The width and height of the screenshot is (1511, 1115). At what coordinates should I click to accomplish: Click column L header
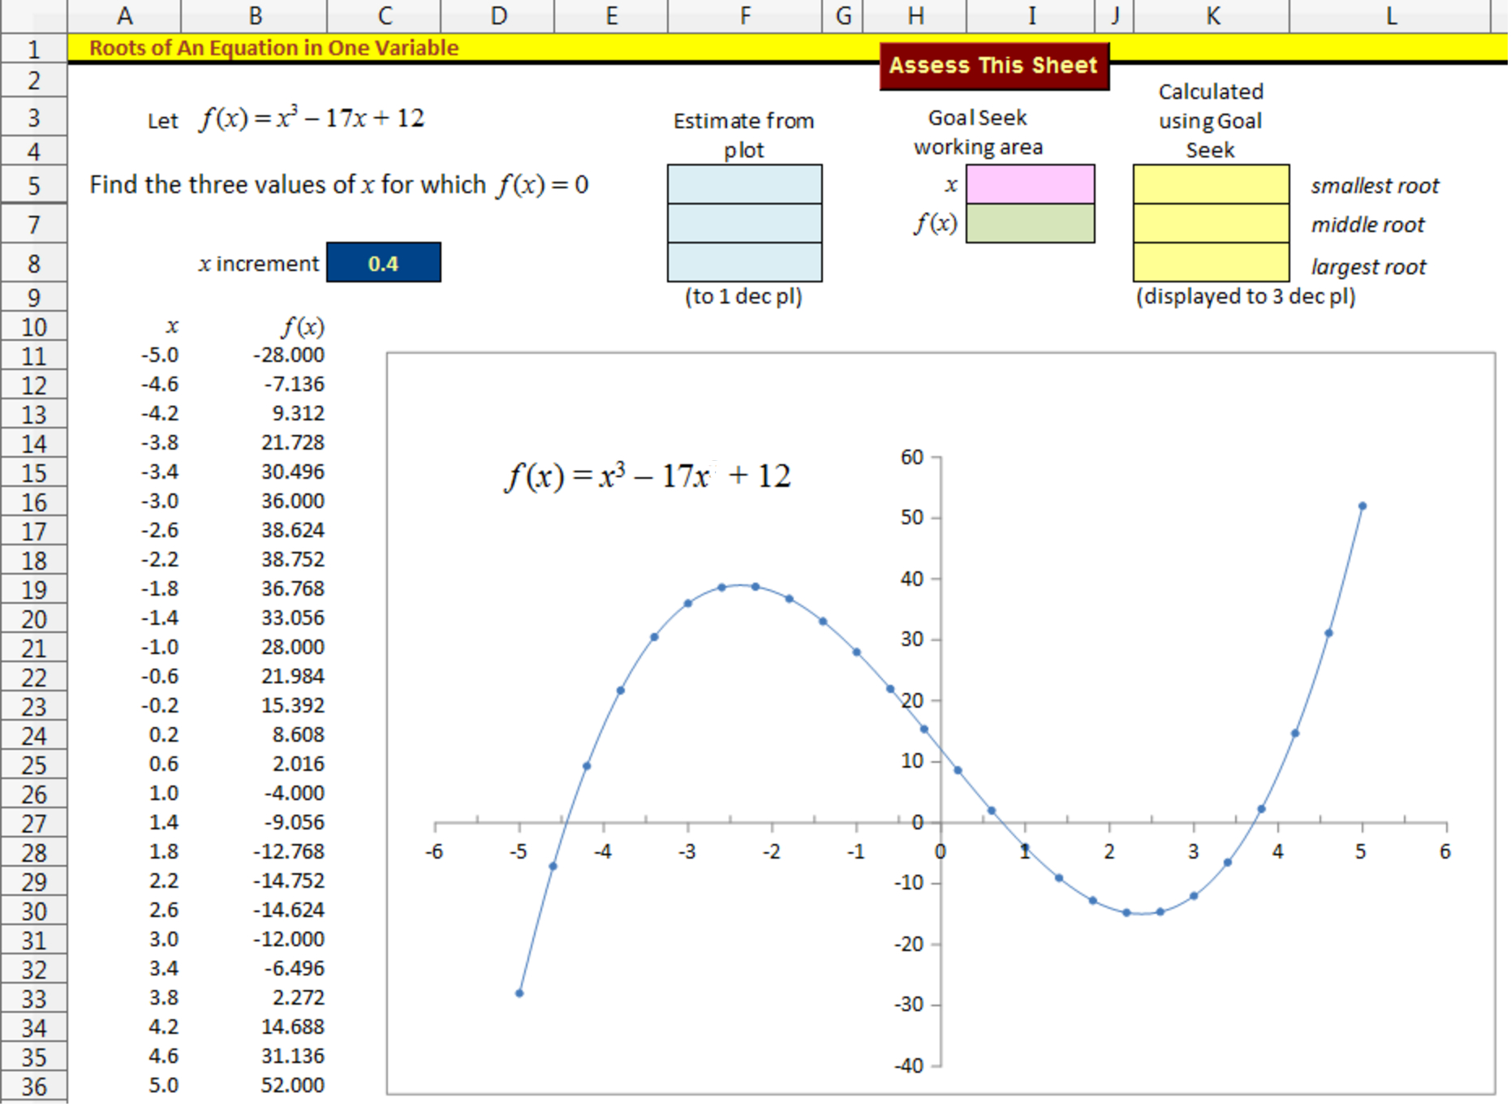coord(1390,16)
